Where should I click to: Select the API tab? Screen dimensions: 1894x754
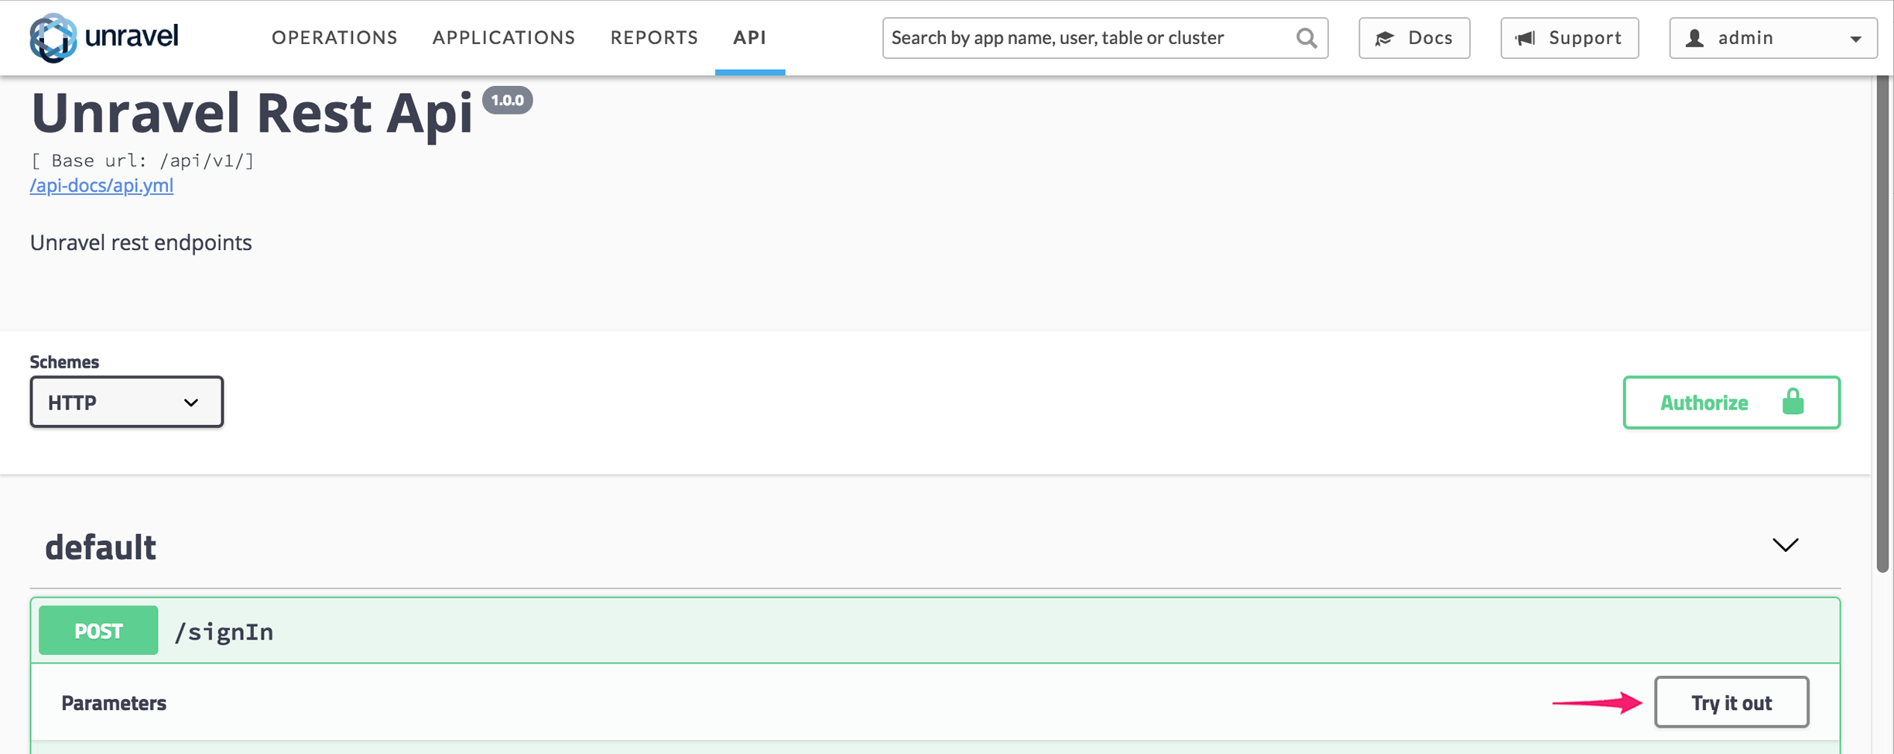(750, 37)
